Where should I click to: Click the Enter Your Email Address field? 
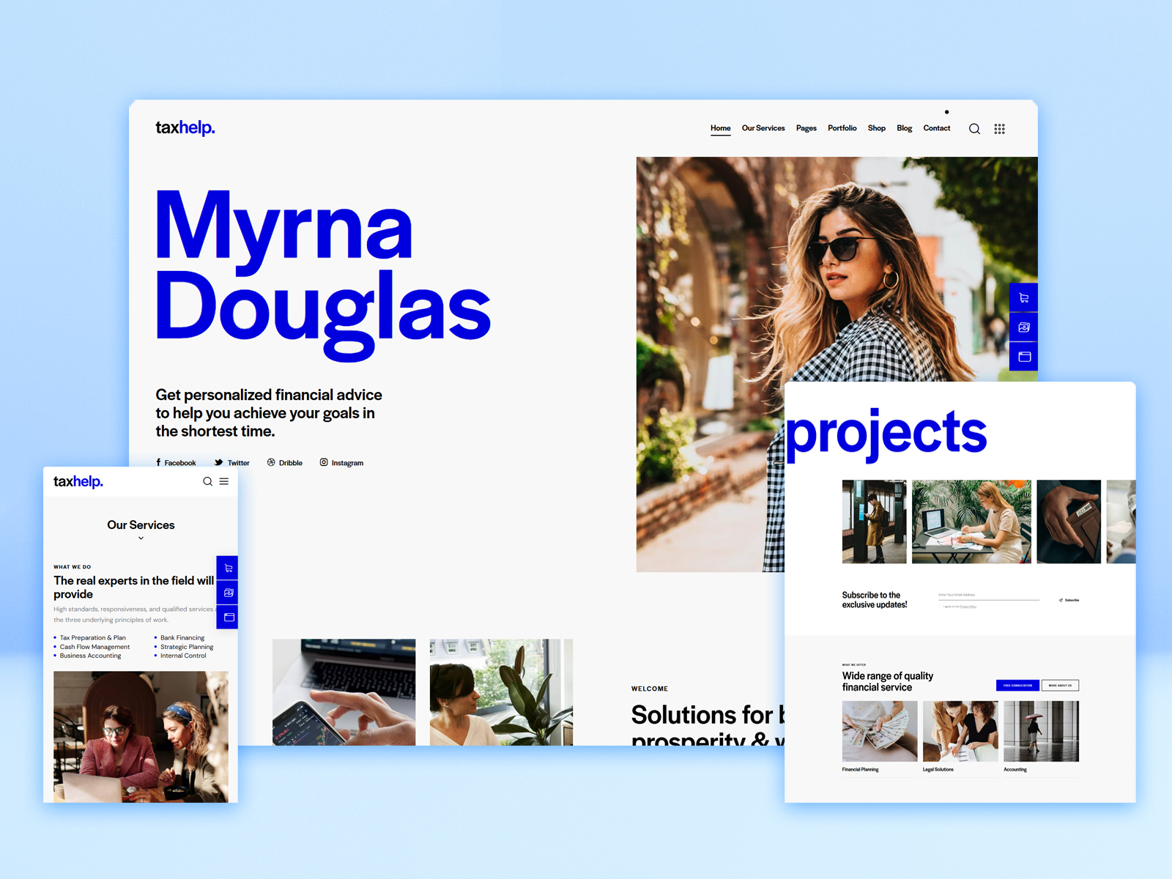coord(988,595)
